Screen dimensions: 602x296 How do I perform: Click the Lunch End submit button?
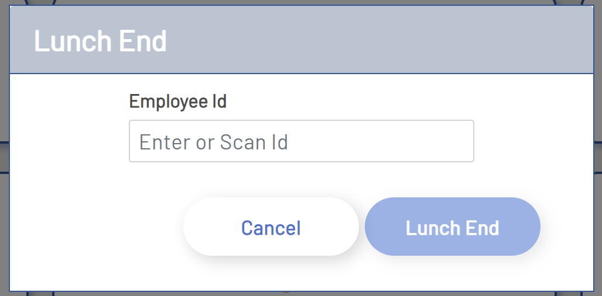pyautogui.click(x=452, y=227)
